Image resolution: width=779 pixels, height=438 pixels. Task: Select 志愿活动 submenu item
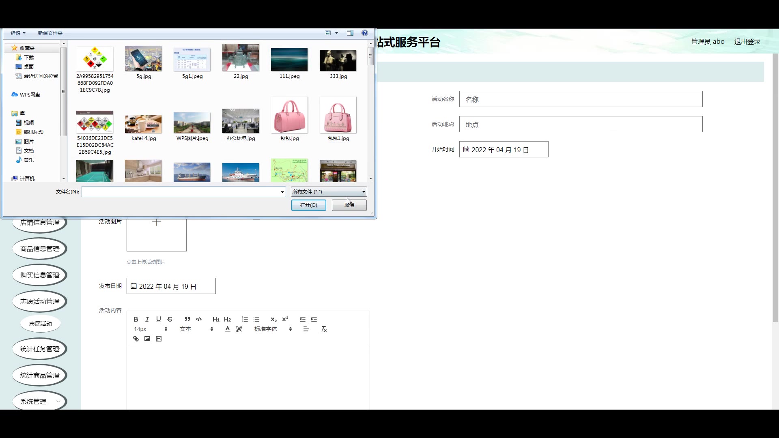(41, 324)
